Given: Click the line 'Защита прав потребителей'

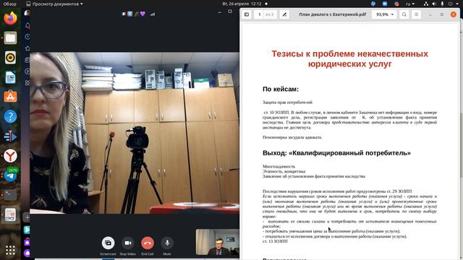Looking at the screenshot, I should (x=287, y=103).
